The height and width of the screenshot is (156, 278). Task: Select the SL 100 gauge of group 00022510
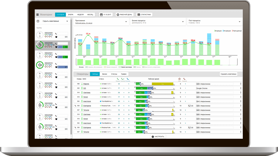point(40,65)
